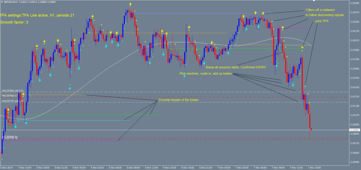The image size is (361, 170).
Task: Click 'Below all sessions starts. Confirmed ENTRY' text
Action: (x=235, y=67)
